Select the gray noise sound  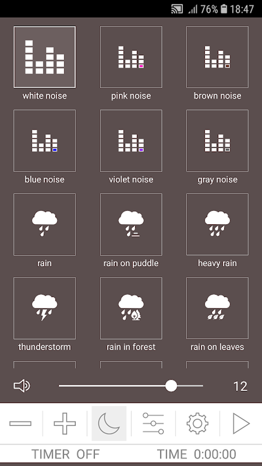tap(217, 141)
